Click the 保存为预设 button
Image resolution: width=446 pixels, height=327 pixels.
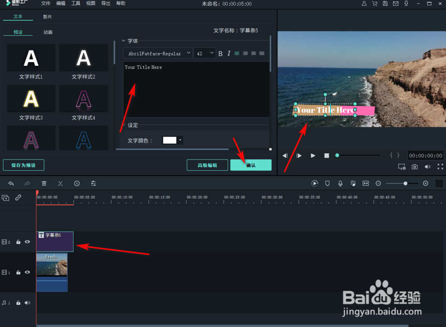pyautogui.click(x=24, y=165)
